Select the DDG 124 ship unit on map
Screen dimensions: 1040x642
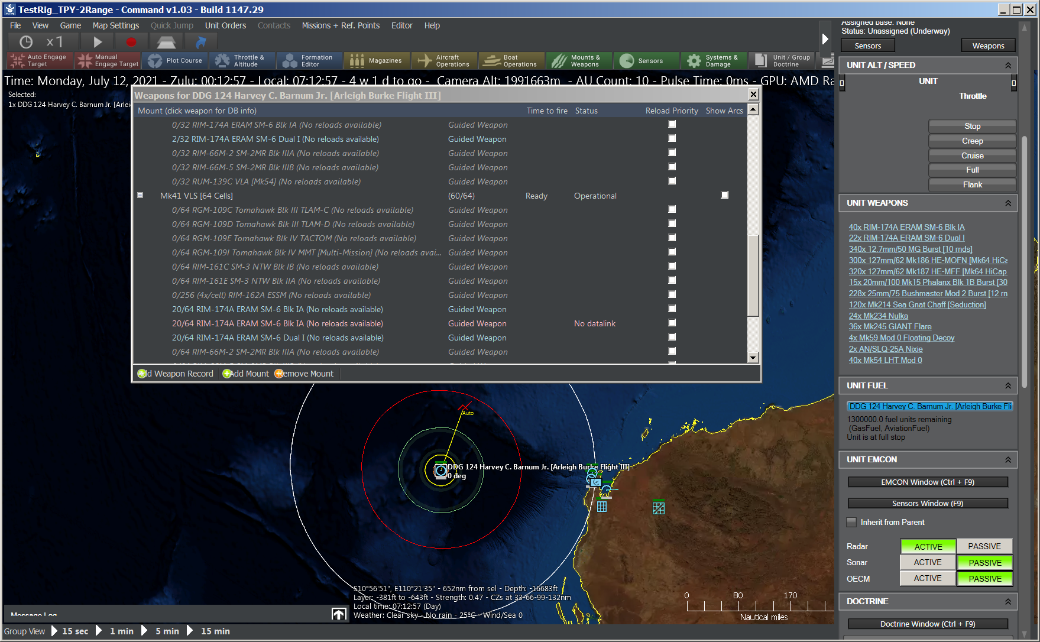[441, 471]
